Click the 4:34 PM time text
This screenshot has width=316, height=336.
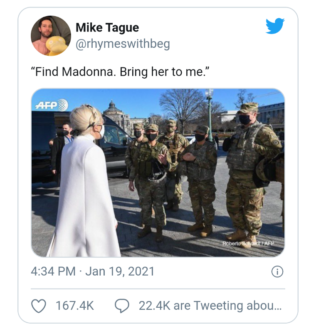click(53, 272)
